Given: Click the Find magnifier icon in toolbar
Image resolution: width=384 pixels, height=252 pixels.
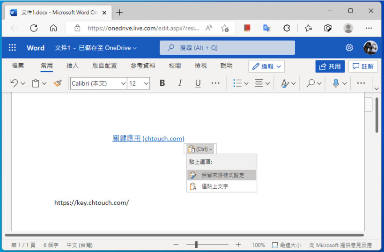Looking at the screenshot, I should (310, 83).
